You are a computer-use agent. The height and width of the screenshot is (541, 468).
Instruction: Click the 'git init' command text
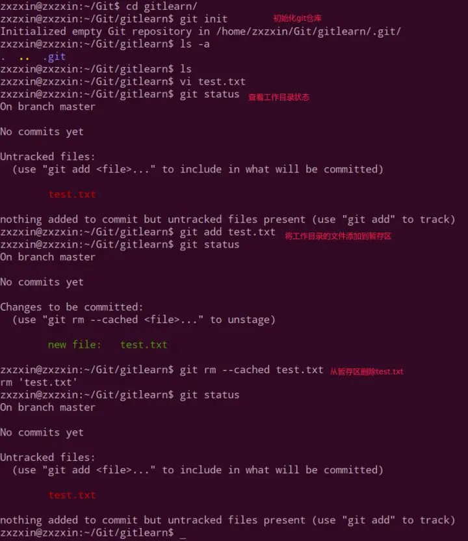(x=203, y=19)
